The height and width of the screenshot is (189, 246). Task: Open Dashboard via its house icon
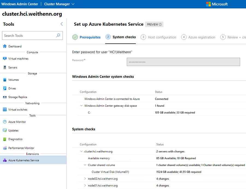5,46
